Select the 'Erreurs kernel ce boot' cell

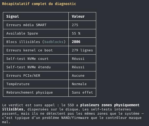coord(36,50)
